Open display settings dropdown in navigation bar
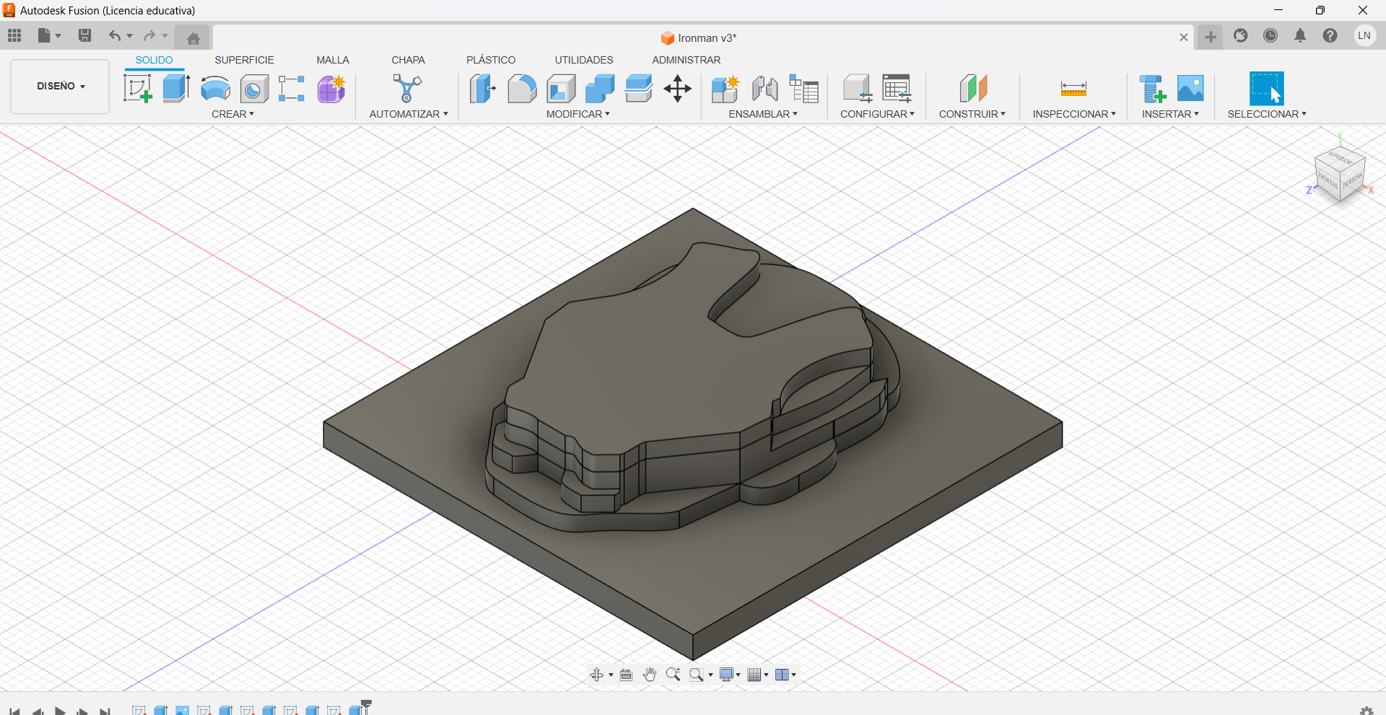Image resolution: width=1386 pixels, height=715 pixels. pos(730,675)
